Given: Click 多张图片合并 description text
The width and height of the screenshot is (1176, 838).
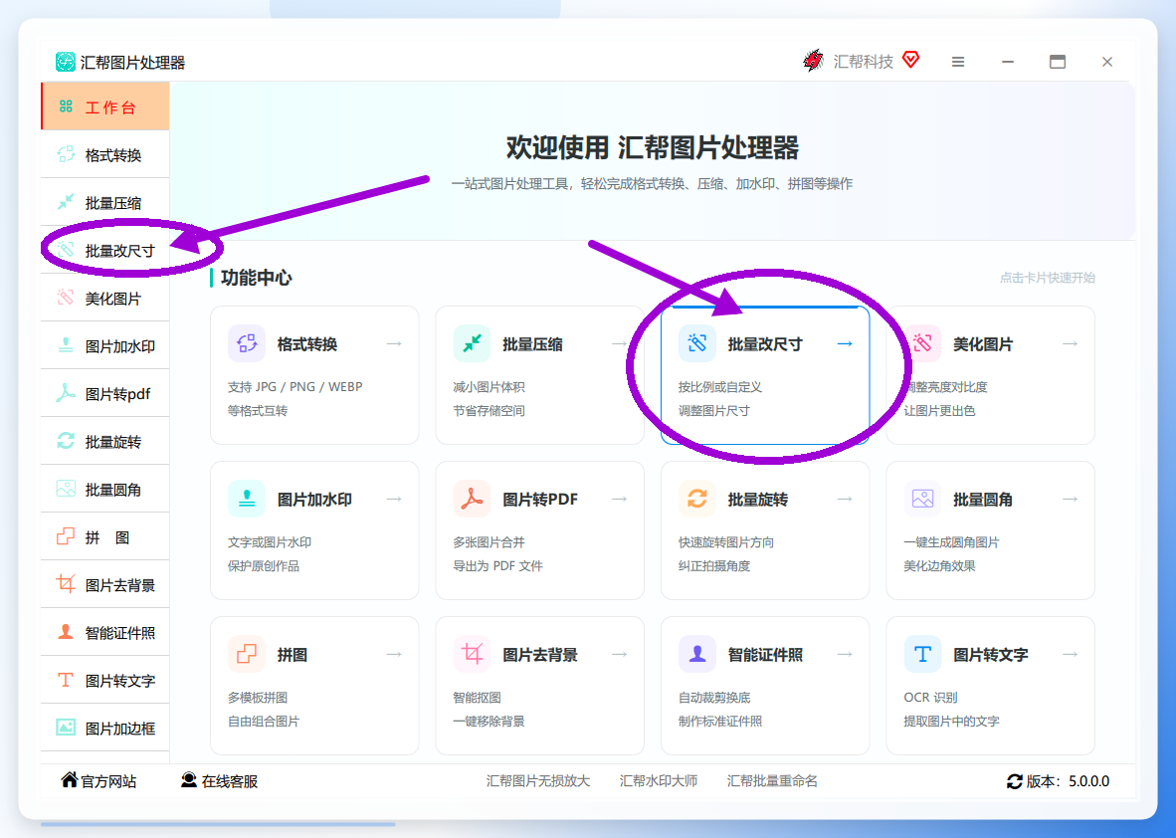Looking at the screenshot, I should pos(489,541).
